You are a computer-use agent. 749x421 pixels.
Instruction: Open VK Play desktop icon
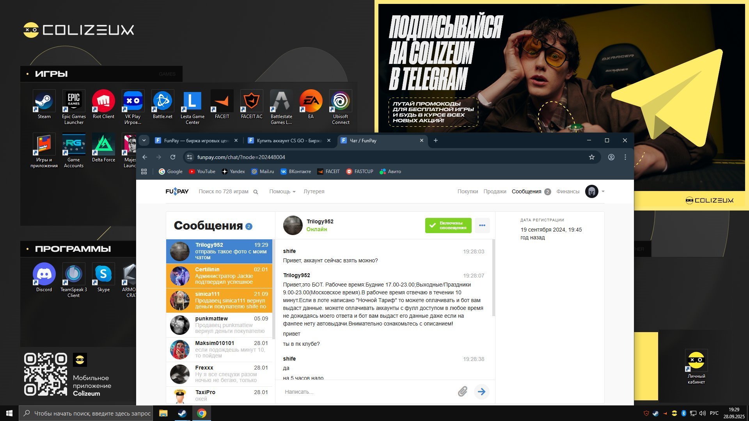tap(133, 107)
